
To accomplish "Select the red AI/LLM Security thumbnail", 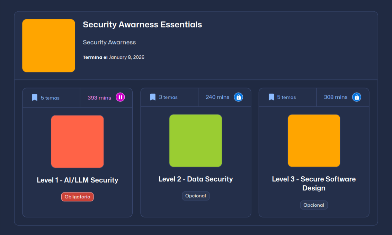I will pos(77,141).
